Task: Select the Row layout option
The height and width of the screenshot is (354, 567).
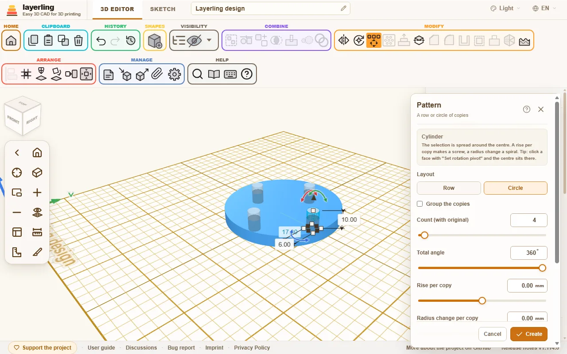Action: (x=449, y=188)
